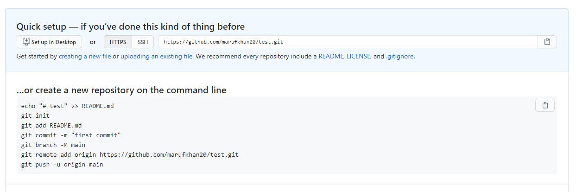Open the creating a new file link
Screen dimensions: 576x192
tap(85, 57)
